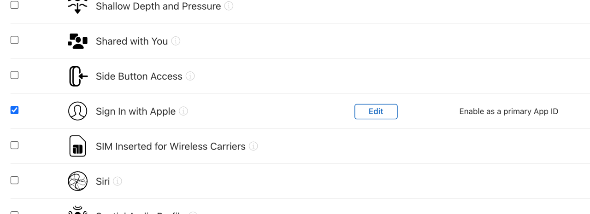Tick the Siri capability checkbox
The image size is (590, 214).
coord(15,180)
